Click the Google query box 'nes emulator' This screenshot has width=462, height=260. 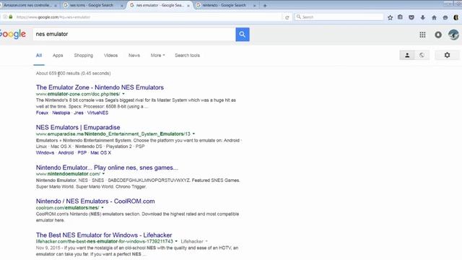(134, 35)
